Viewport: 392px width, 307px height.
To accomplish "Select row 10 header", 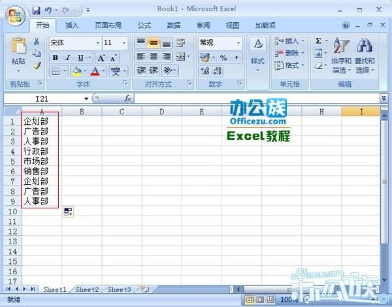I will click(12, 212).
